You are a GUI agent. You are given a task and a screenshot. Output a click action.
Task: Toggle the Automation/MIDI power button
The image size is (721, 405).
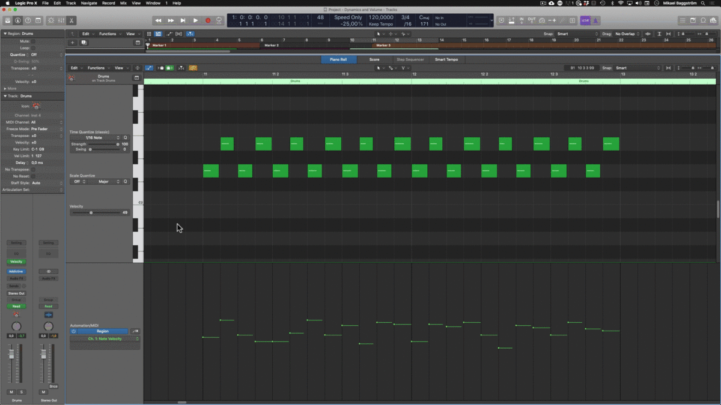(x=73, y=331)
